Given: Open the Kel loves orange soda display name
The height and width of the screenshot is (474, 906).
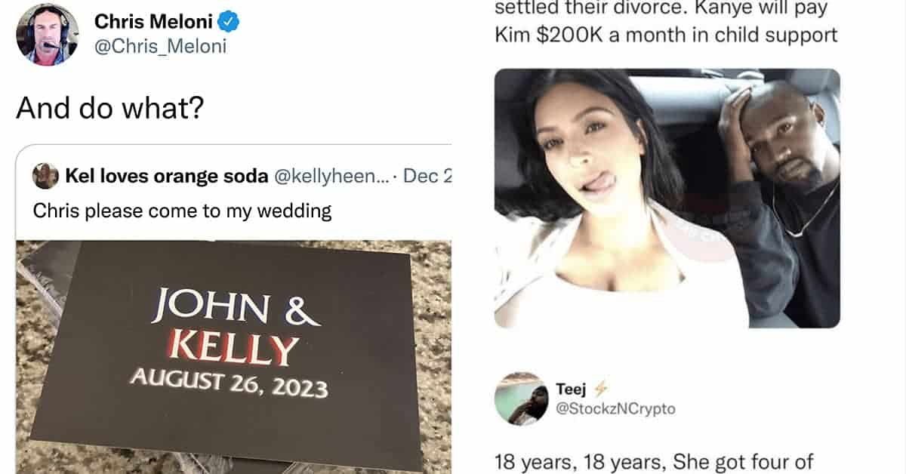Looking at the screenshot, I should pyautogui.click(x=167, y=177).
